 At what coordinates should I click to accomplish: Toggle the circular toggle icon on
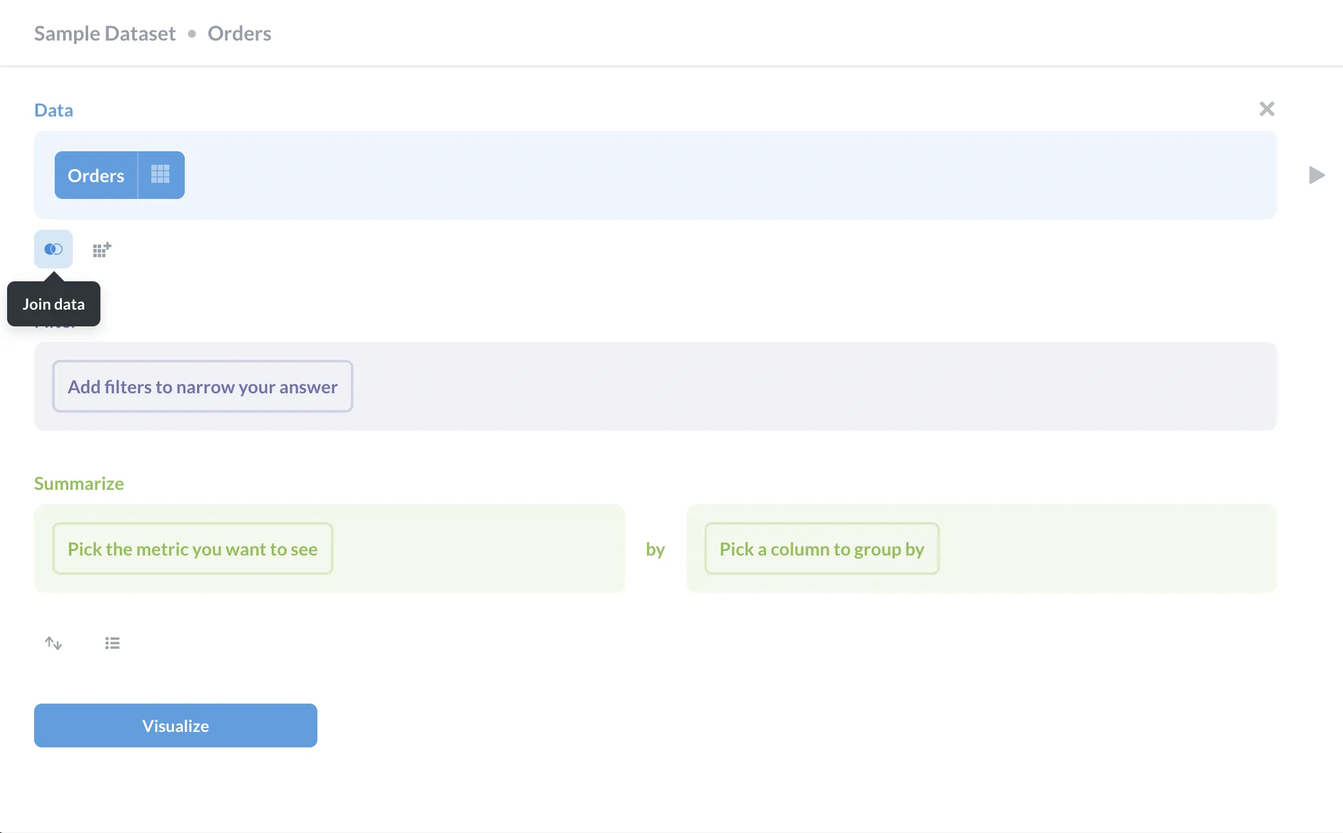click(53, 248)
